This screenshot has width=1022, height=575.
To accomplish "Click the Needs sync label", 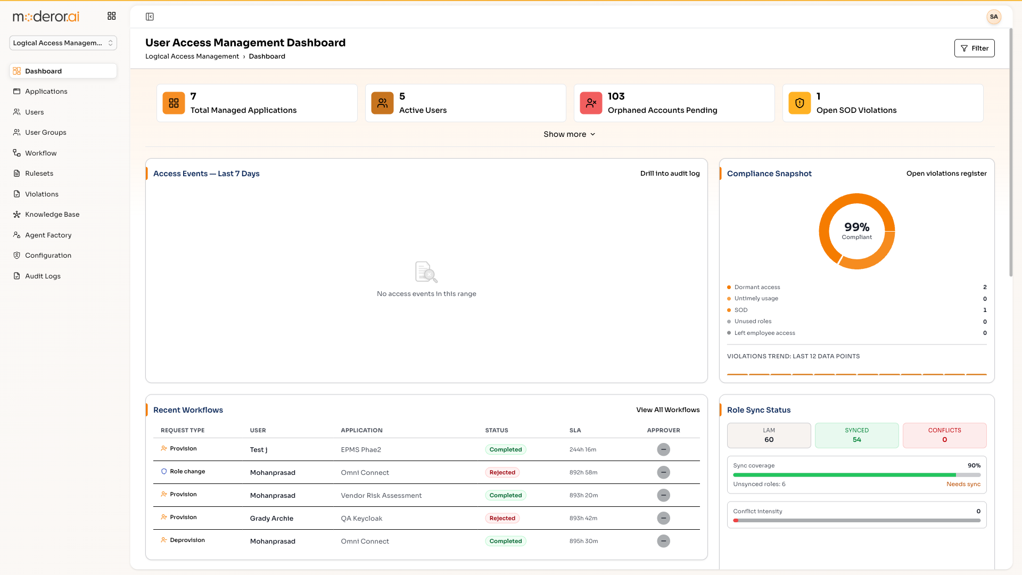I will point(963,484).
